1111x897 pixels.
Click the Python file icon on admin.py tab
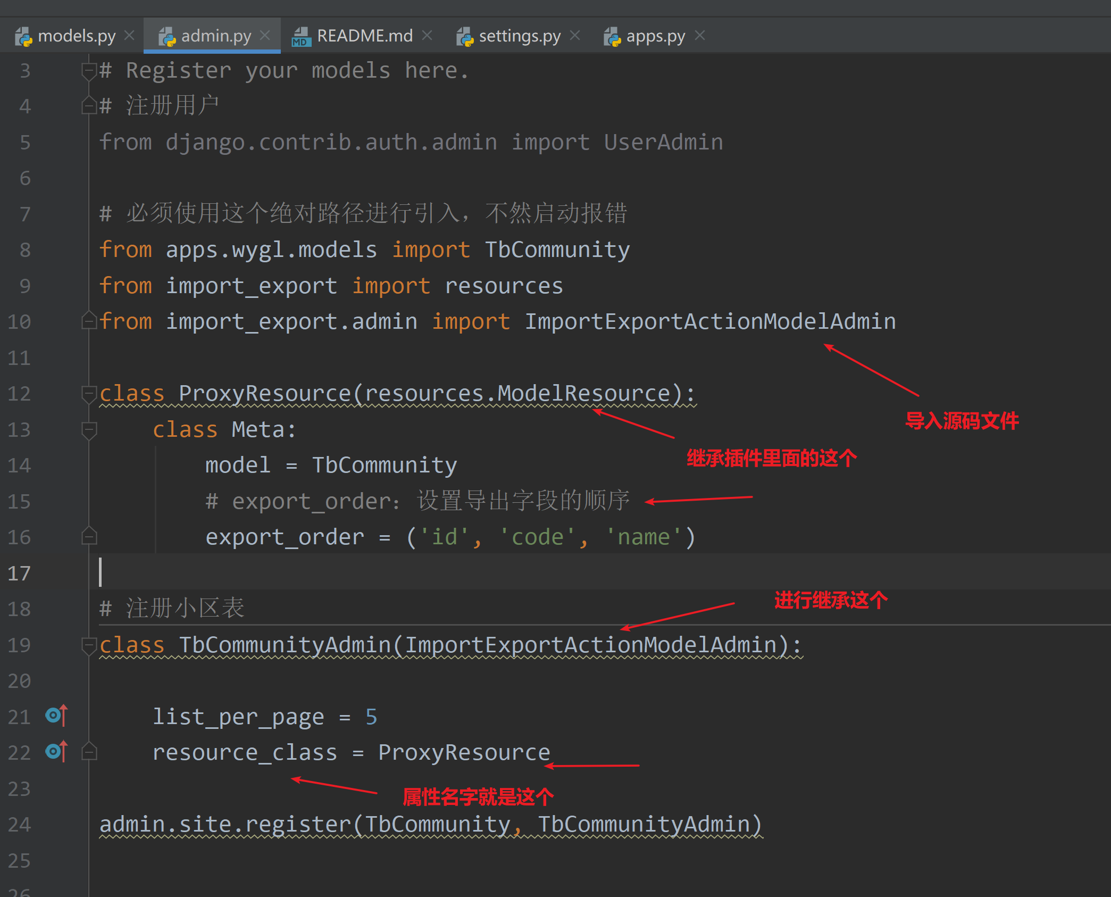click(167, 37)
